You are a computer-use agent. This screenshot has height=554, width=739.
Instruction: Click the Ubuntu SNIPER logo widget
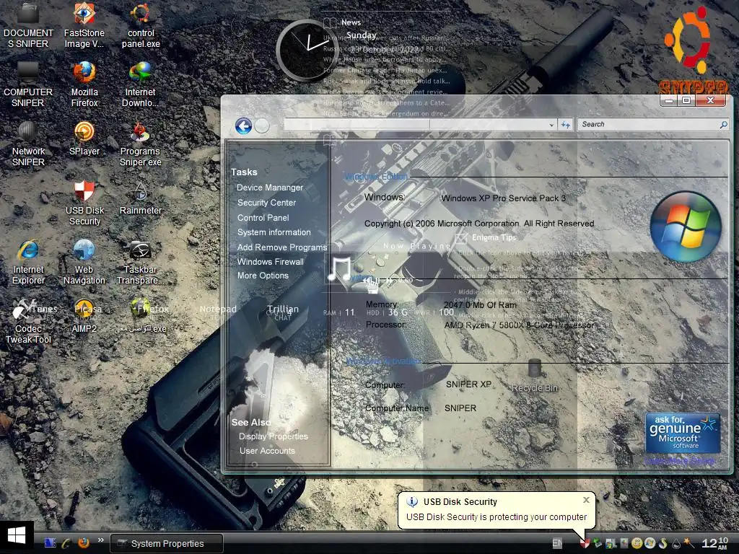(x=692, y=50)
